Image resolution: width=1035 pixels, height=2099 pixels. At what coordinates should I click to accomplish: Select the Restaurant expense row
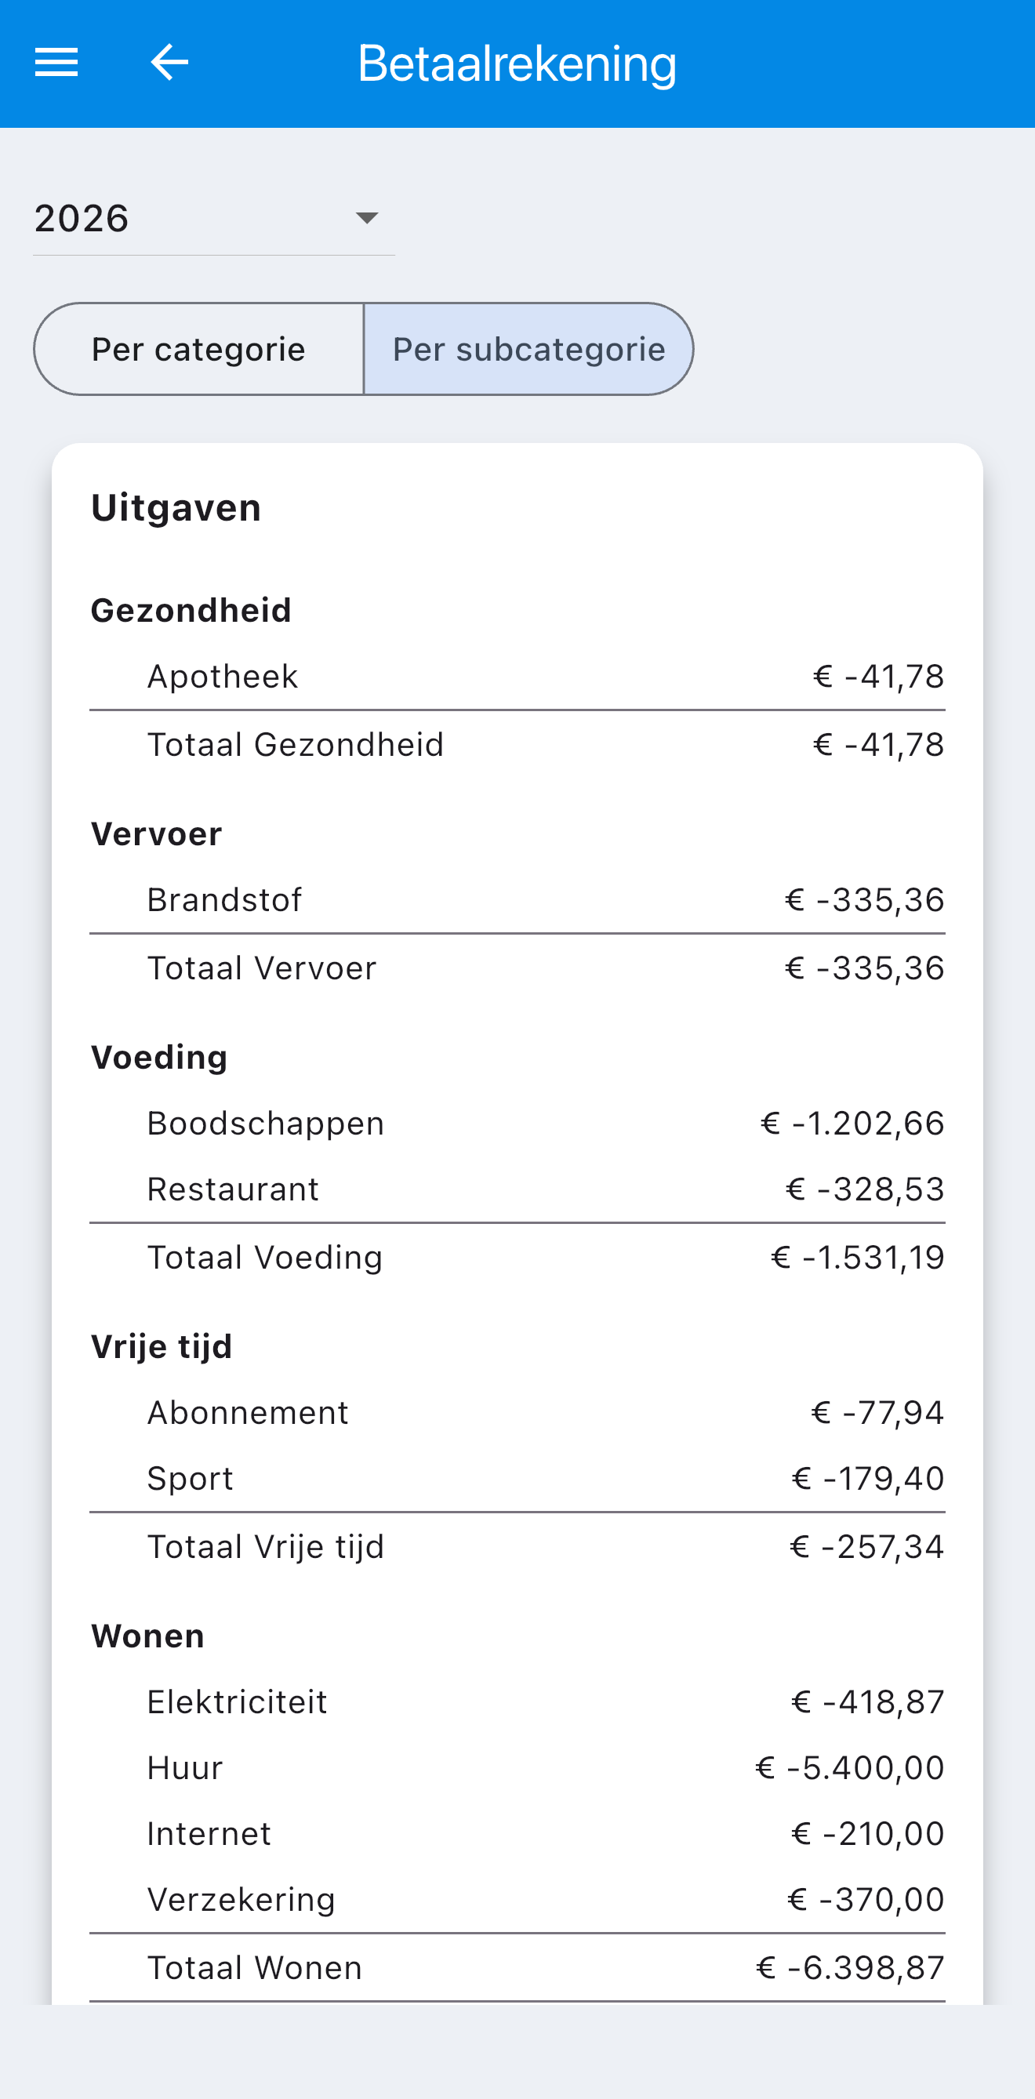517,1189
